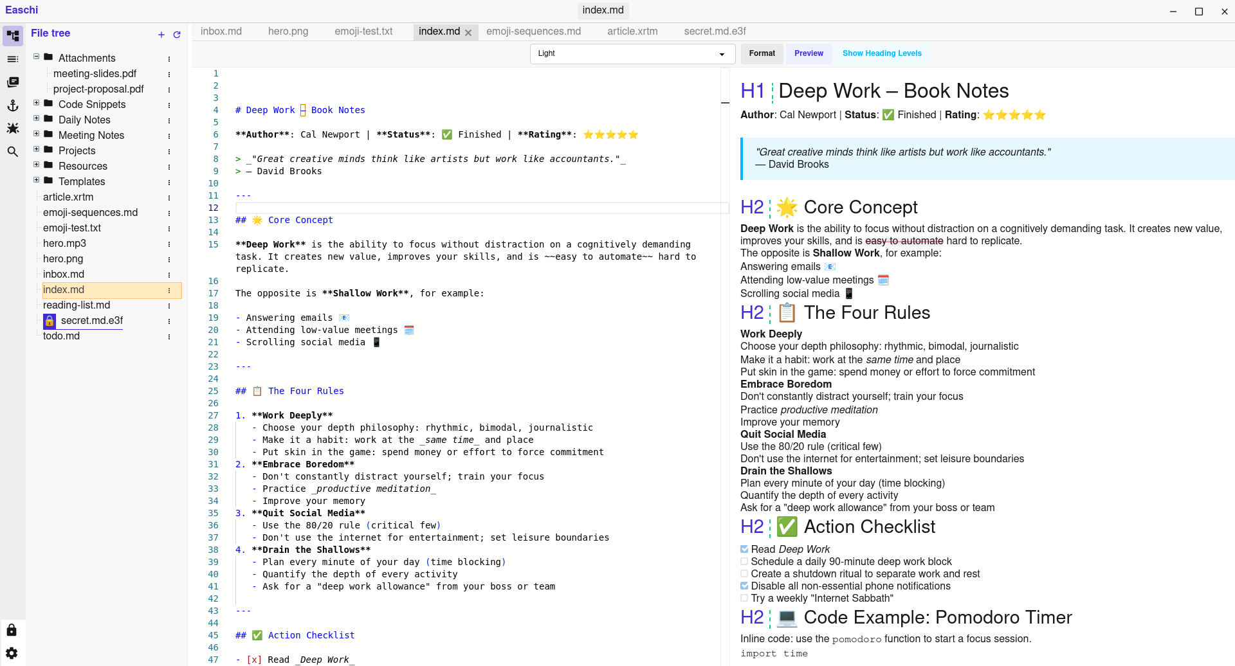Open options menu for Resources folder
Screen dimensions: 1235x666
(169, 166)
